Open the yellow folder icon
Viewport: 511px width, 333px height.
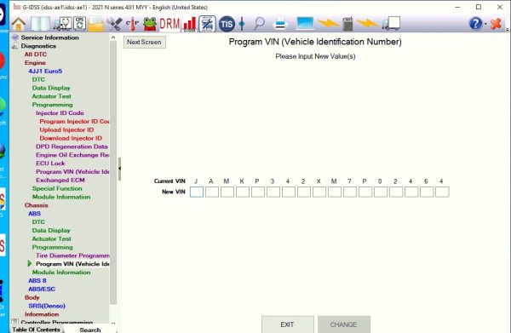coord(95,24)
